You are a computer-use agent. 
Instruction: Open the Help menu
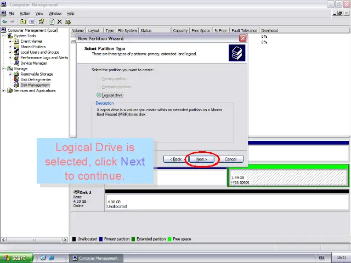(71, 13)
